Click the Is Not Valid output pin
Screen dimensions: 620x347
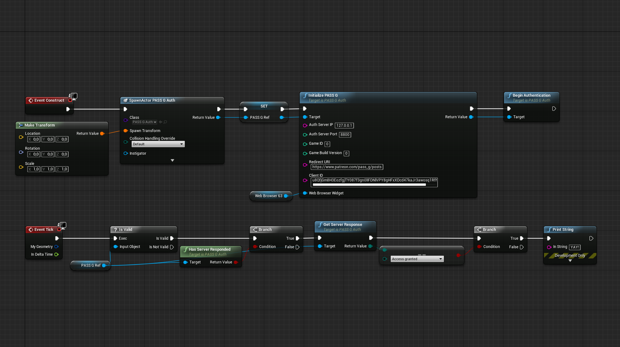(x=172, y=247)
